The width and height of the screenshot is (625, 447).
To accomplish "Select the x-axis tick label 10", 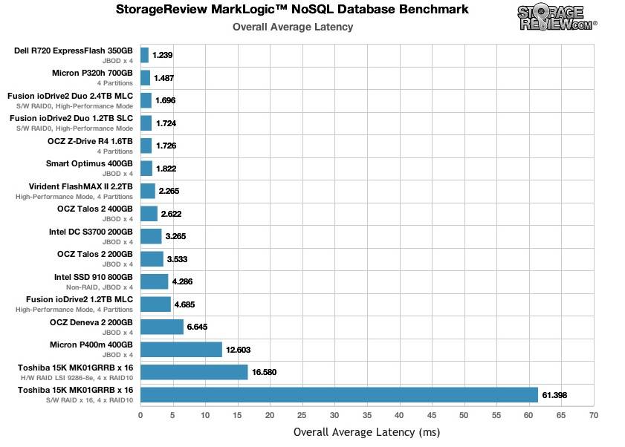I will pyautogui.click(x=205, y=415).
